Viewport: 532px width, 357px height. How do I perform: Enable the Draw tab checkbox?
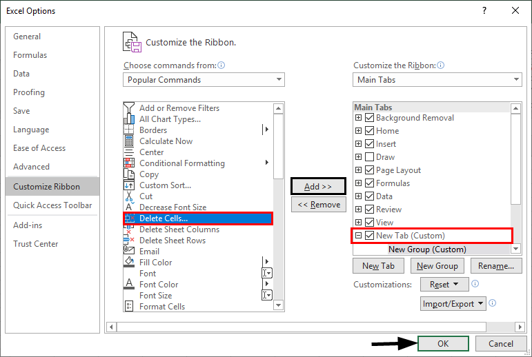(370, 157)
